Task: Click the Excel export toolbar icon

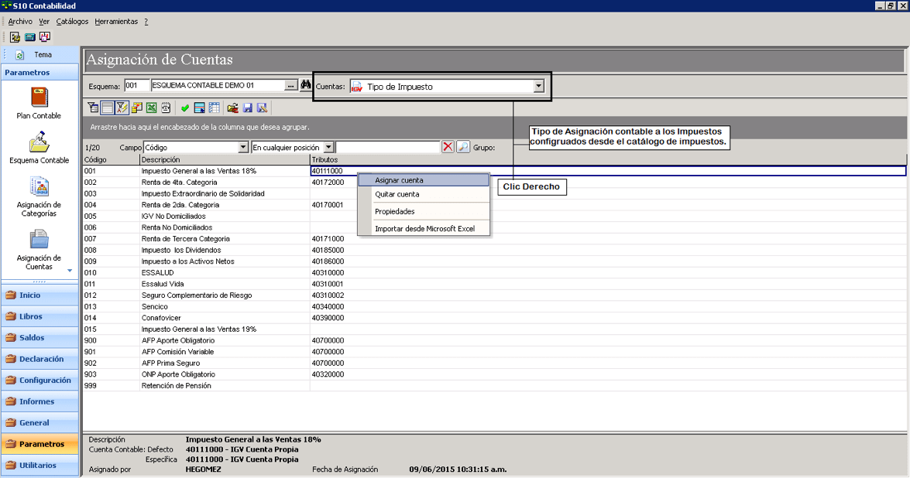Action: 152,108
